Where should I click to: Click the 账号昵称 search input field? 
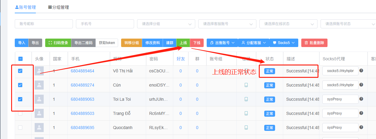point(44,24)
